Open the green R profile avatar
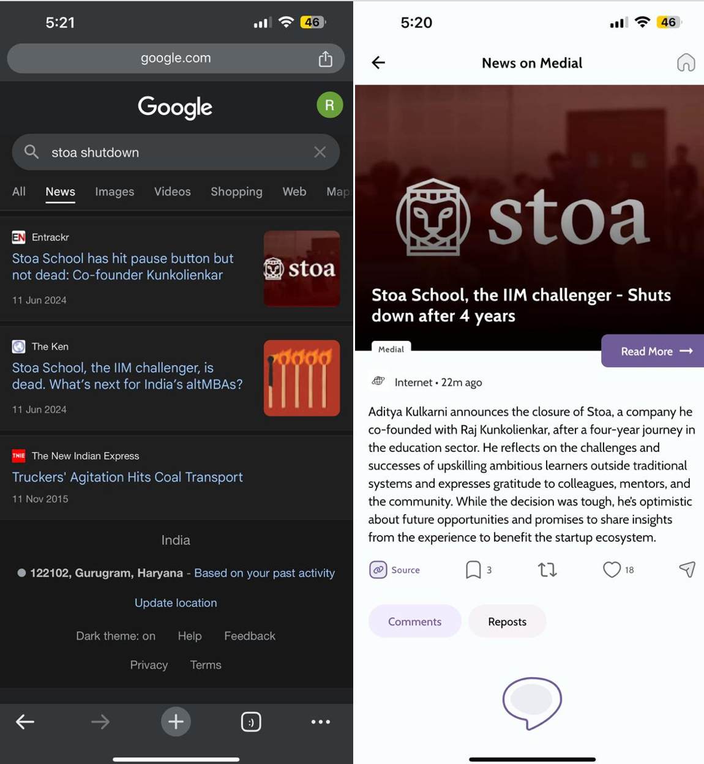The height and width of the screenshot is (764, 704). coord(329,105)
